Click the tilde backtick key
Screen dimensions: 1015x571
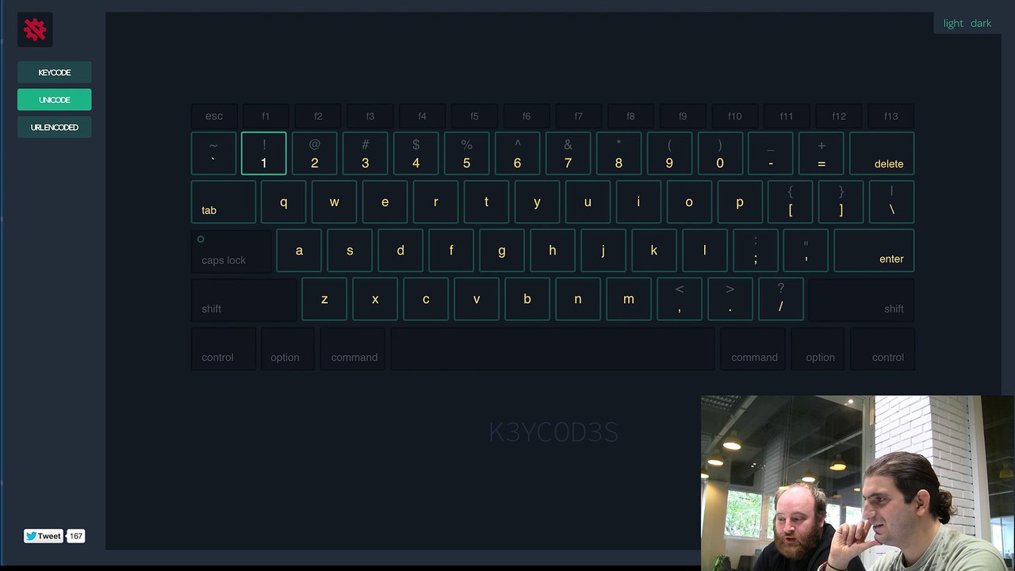click(x=213, y=153)
